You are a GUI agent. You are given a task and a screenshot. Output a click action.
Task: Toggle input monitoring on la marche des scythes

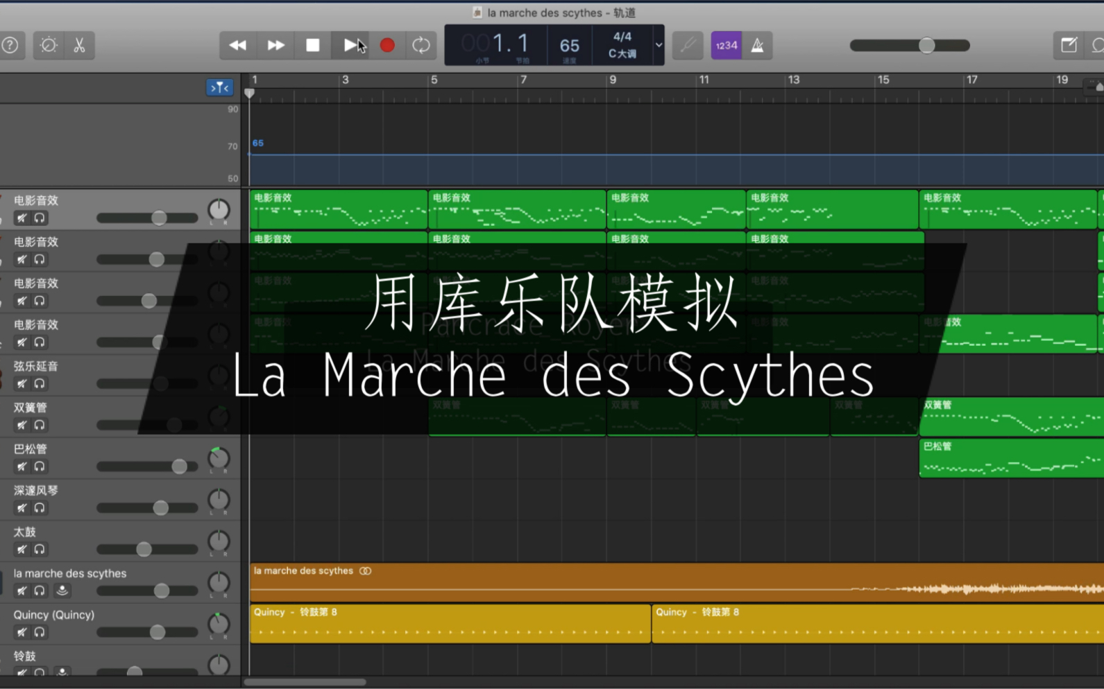click(x=62, y=591)
